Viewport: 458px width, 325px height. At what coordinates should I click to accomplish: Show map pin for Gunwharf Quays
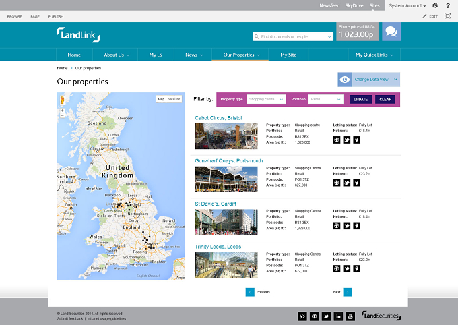[x=356, y=183]
